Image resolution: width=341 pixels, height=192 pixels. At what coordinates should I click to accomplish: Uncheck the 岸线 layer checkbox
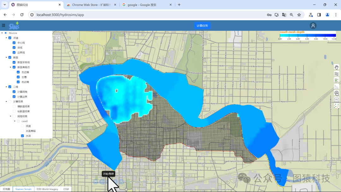click(14, 48)
